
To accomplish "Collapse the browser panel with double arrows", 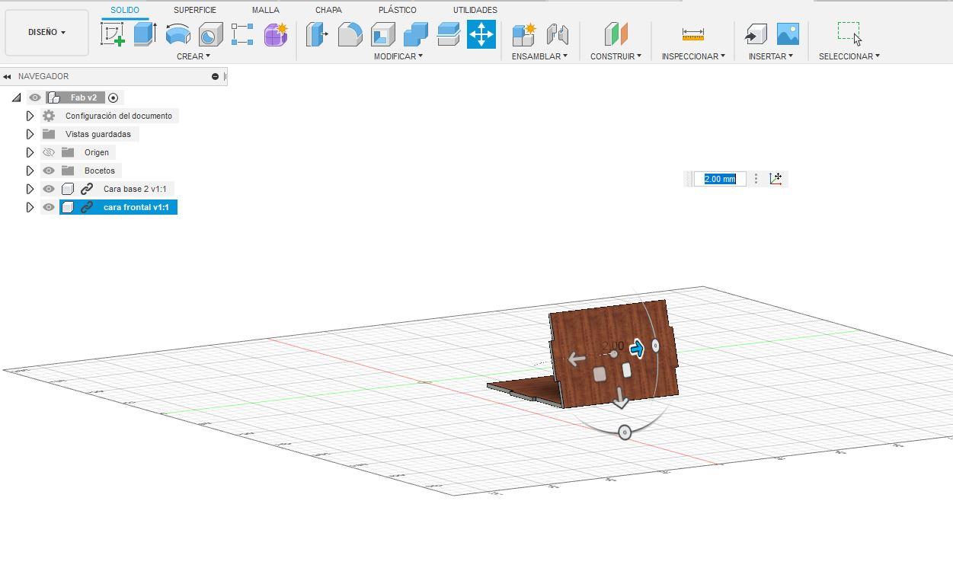I will pyautogui.click(x=7, y=76).
